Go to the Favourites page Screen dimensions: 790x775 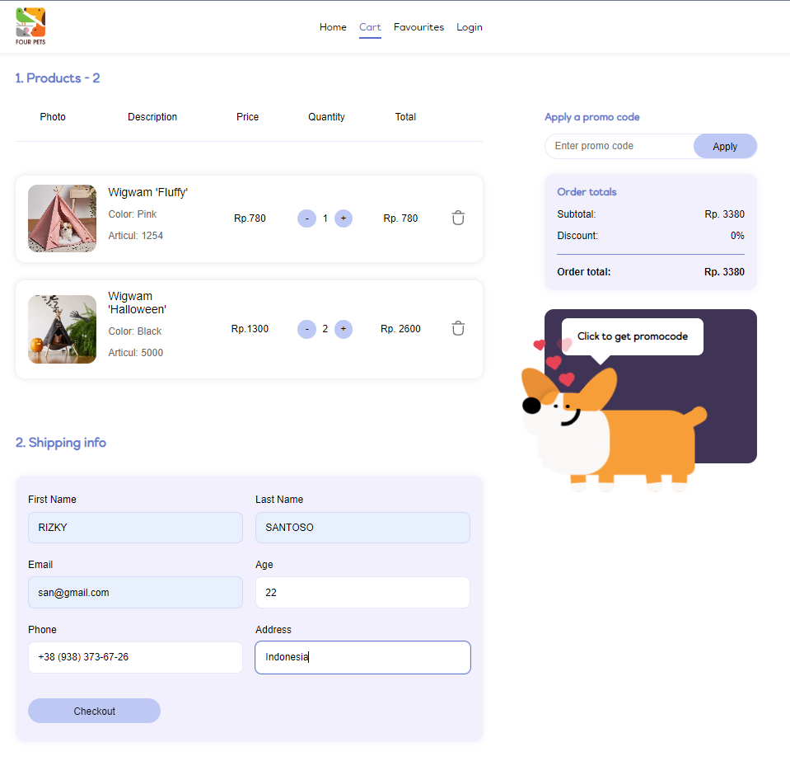418,27
